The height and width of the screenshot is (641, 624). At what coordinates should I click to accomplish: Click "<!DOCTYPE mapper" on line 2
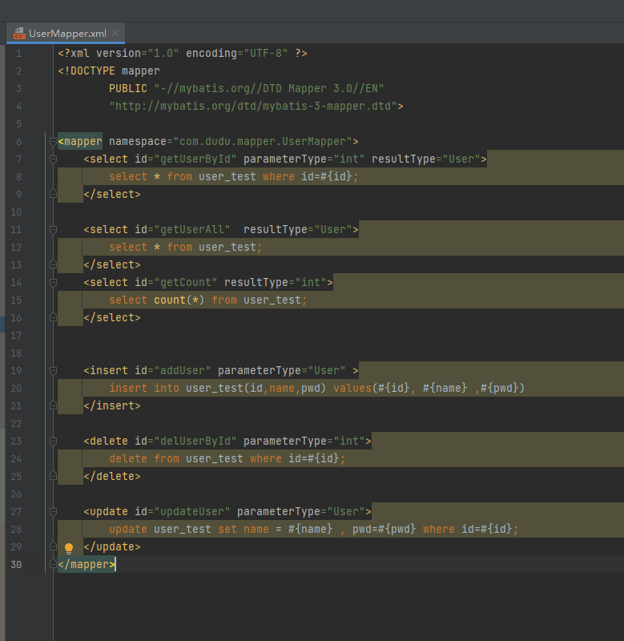tap(109, 71)
